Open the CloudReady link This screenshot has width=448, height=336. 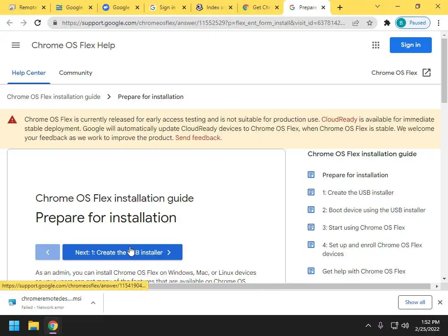(x=339, y=119)
